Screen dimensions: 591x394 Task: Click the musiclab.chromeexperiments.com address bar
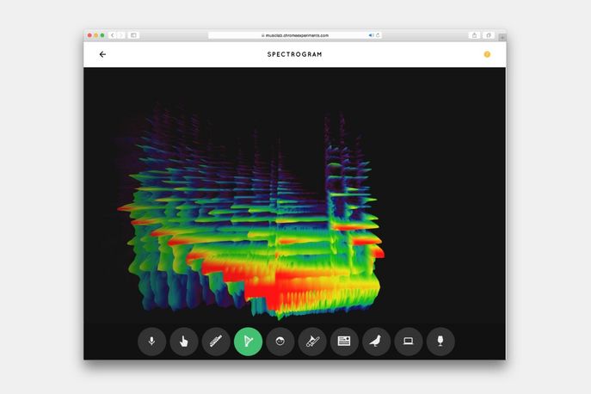pos(294,35)
